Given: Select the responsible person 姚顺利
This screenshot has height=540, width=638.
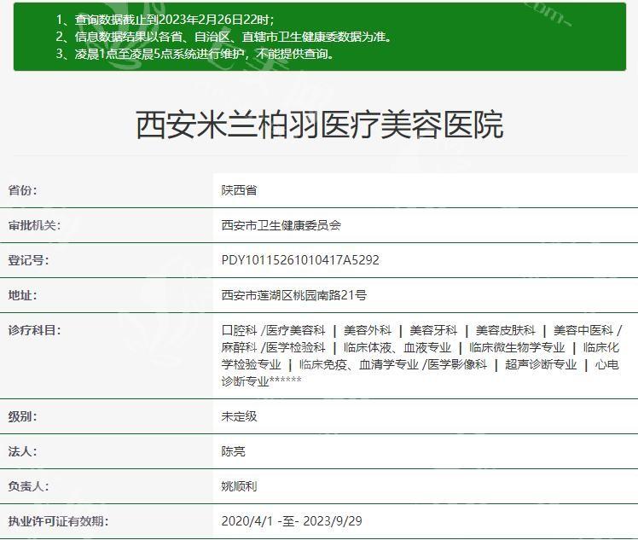Looking at the screenshot, I should pyautogui.click(x=239, y=486).
